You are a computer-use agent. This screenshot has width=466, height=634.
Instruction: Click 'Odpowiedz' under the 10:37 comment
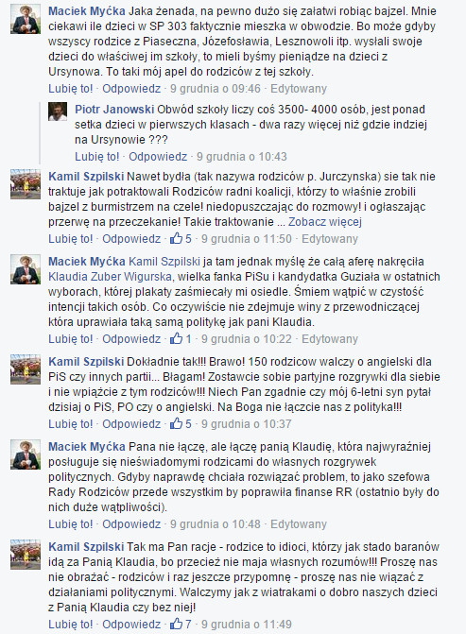[131, 423]
